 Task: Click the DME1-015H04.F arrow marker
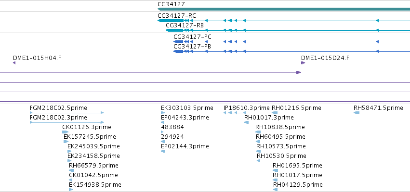tap(14, 63)
